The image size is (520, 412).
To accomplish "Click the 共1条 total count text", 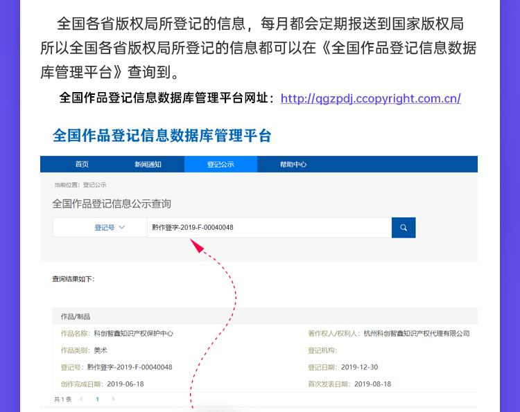I will 62,400.
